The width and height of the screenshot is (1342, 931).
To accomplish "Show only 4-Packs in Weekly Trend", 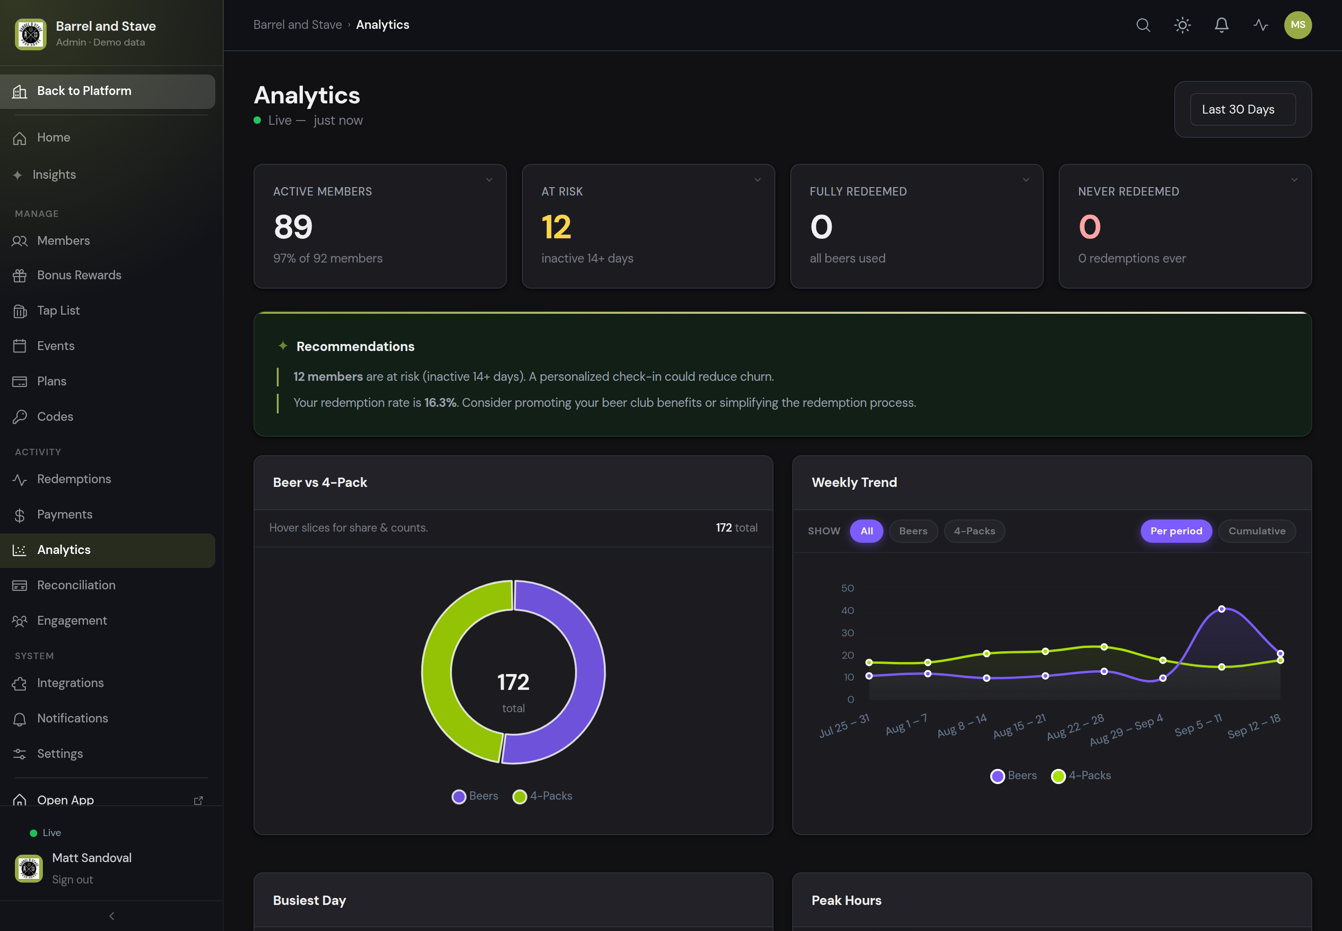I will point(975,532).
